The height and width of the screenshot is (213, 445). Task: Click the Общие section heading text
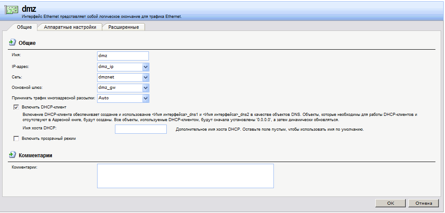[27, 43]
